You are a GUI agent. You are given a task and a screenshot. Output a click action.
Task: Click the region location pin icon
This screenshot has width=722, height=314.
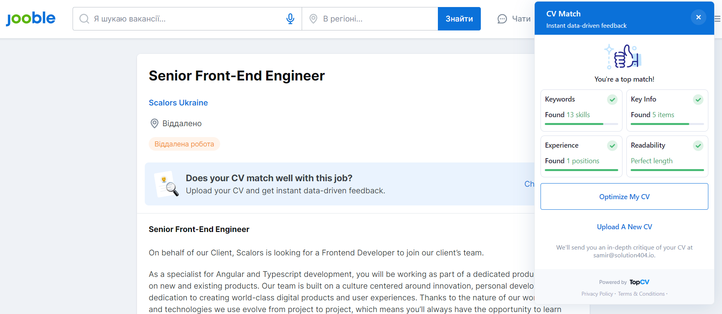[x=313, y=19]
